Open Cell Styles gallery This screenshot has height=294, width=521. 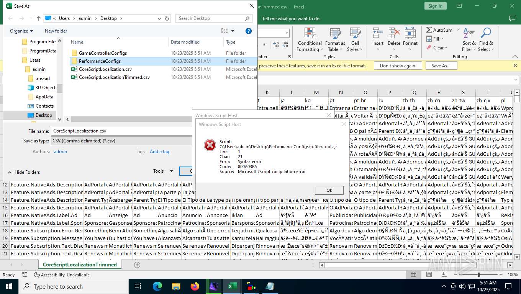click(x=355, y=40)
